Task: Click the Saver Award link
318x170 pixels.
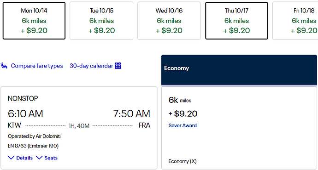Action: tap(183, 125)
